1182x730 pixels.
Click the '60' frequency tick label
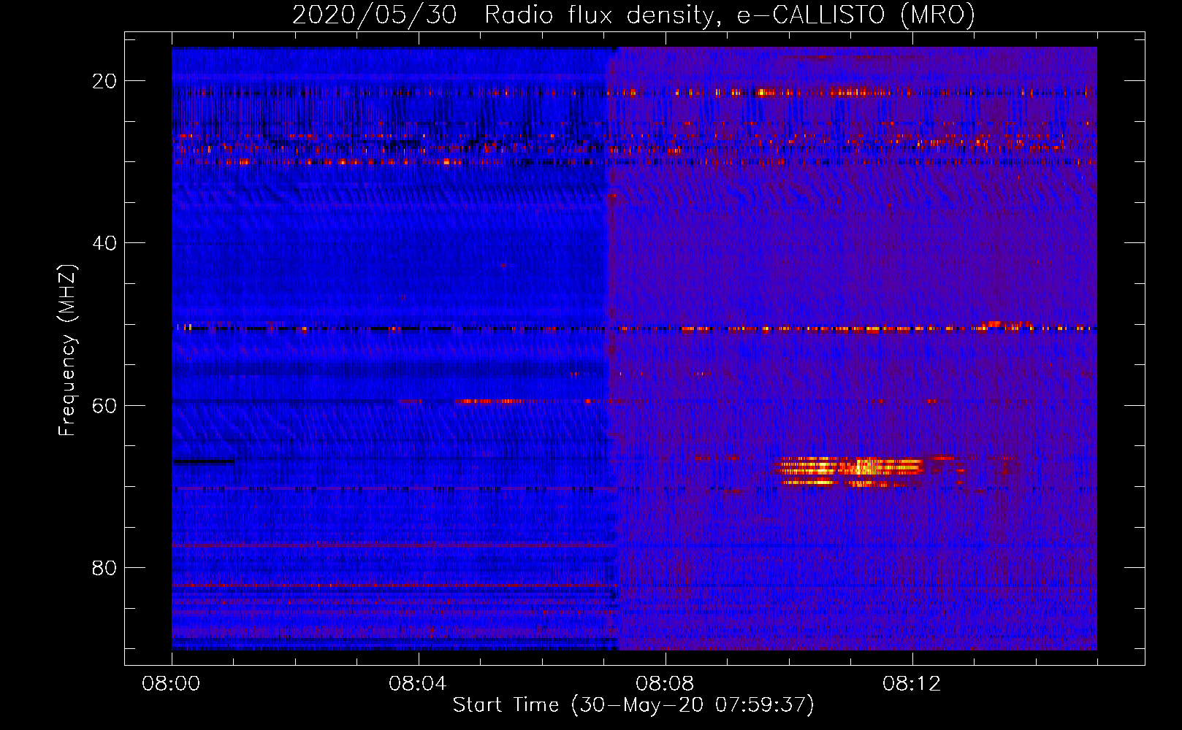pyautogui.click(x=104, y=405)
